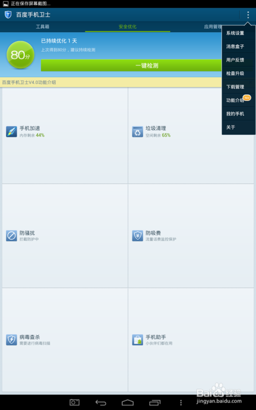This screenshot has width=256, height=410.
Task: Collapse the three-dot overflow menu
Action: (x=248, y=15)
